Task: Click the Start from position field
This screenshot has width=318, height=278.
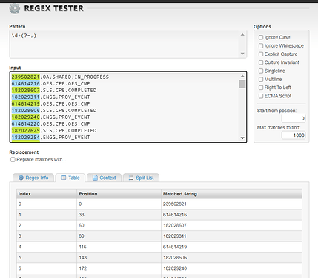Action: click(294, 118)
